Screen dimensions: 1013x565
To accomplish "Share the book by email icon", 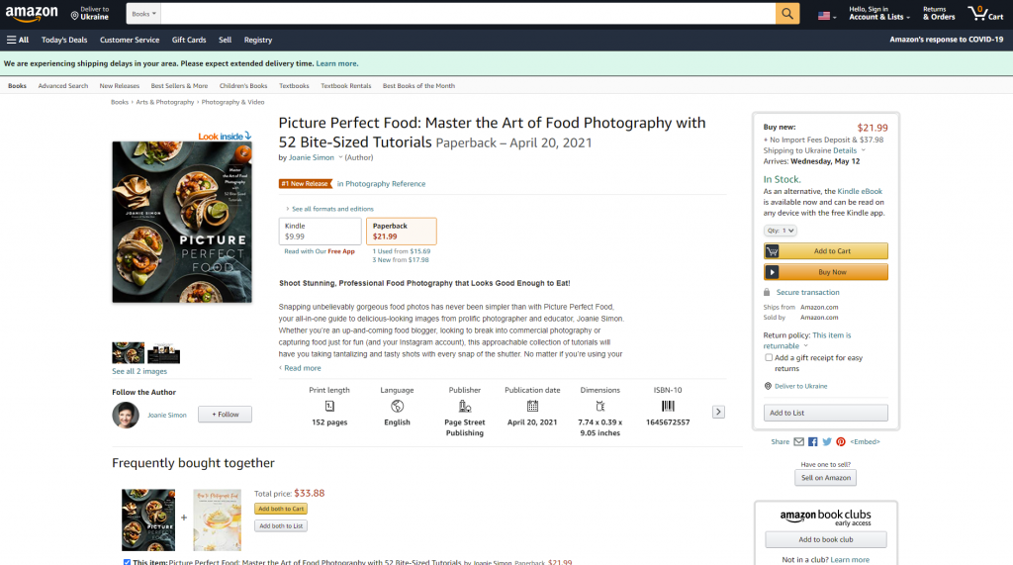I will click(x=799, y=441).
